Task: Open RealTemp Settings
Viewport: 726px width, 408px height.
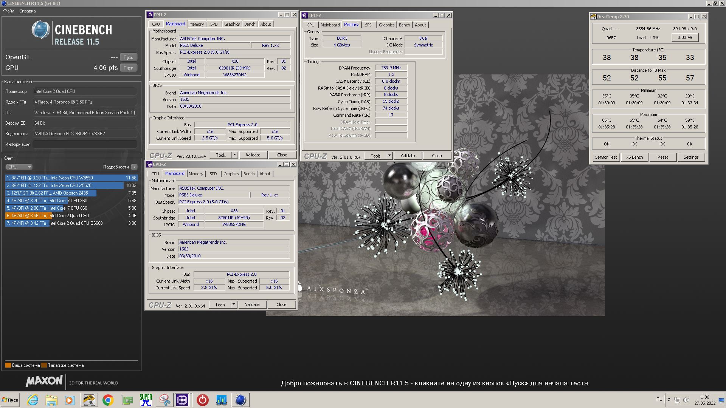Action: pos(691,157)
